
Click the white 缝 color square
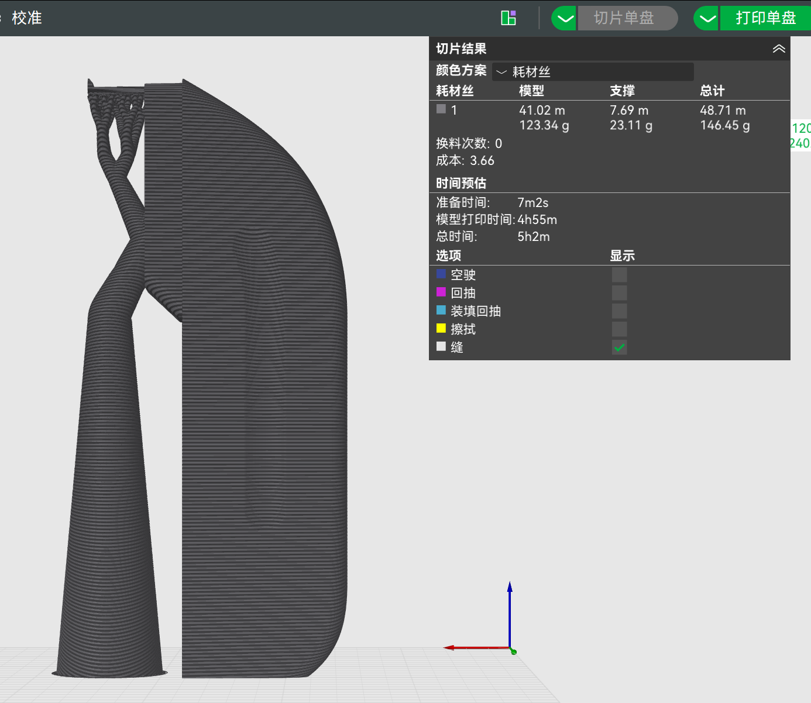click(441, 346)
